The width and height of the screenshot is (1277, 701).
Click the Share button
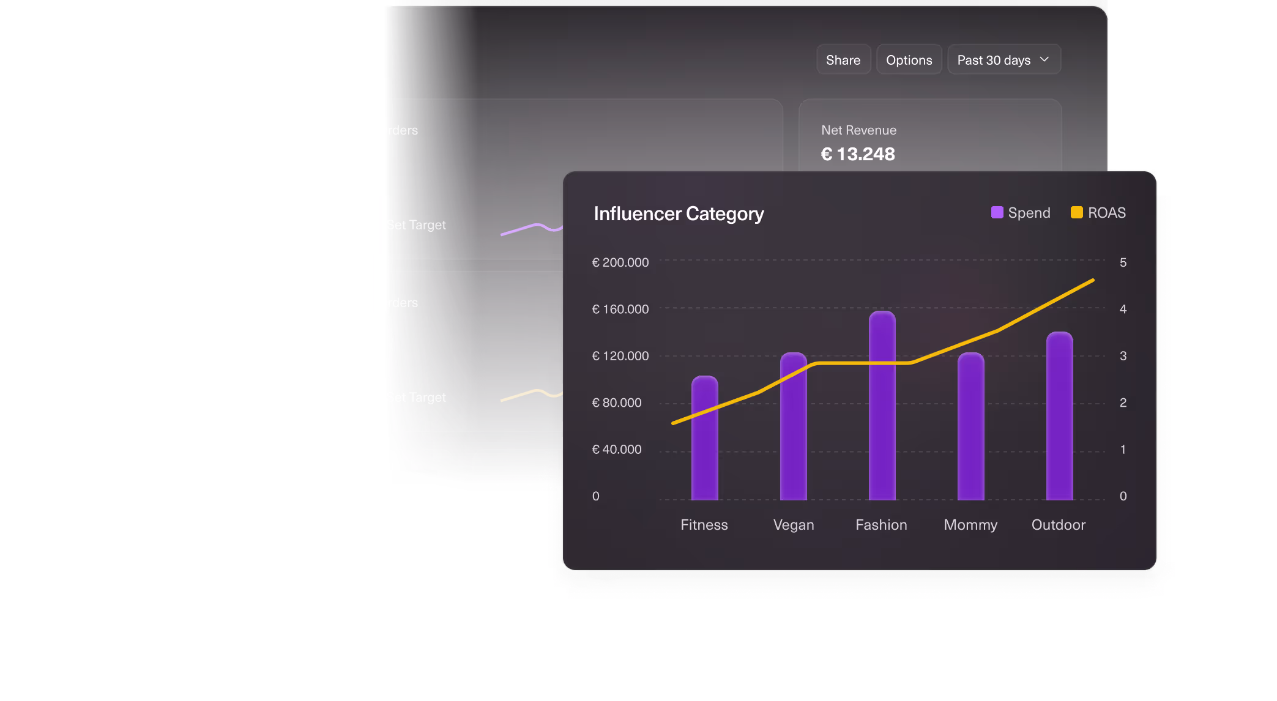(843, 59)
